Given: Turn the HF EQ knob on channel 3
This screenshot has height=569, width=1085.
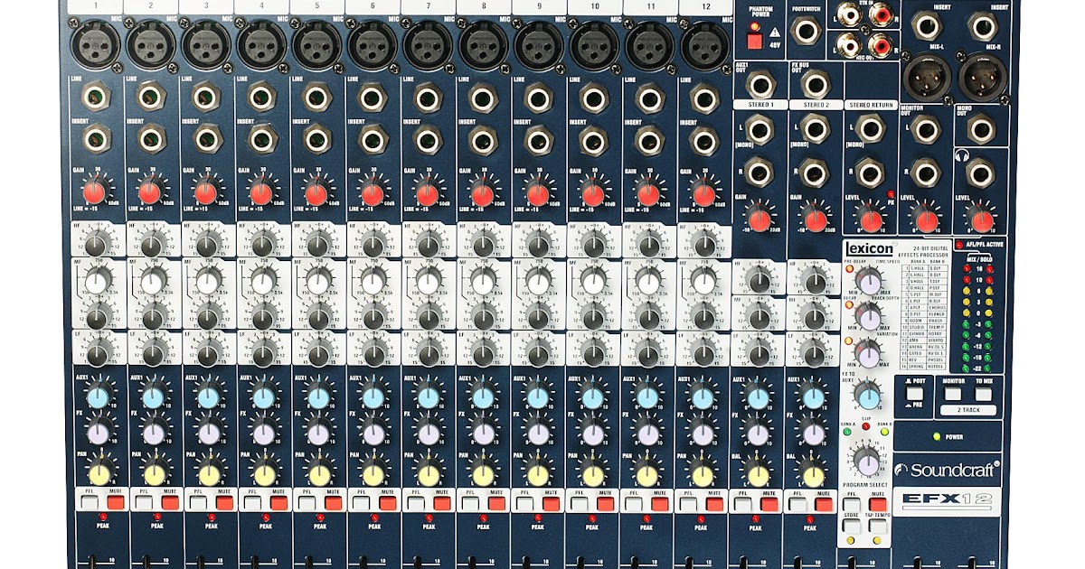Looking at the screenshot, I should point(206,244).
